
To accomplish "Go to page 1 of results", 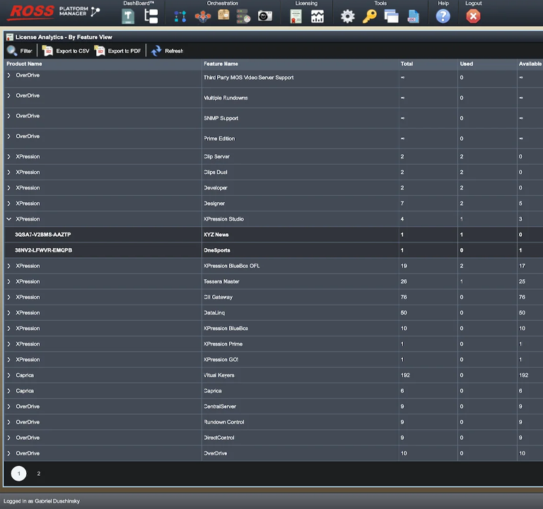I will [x=18, y=474].
